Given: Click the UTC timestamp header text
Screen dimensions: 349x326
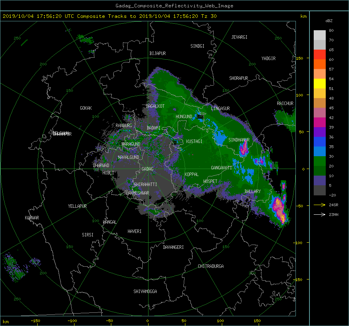Looking at the screenshot, I should (109, 16).
